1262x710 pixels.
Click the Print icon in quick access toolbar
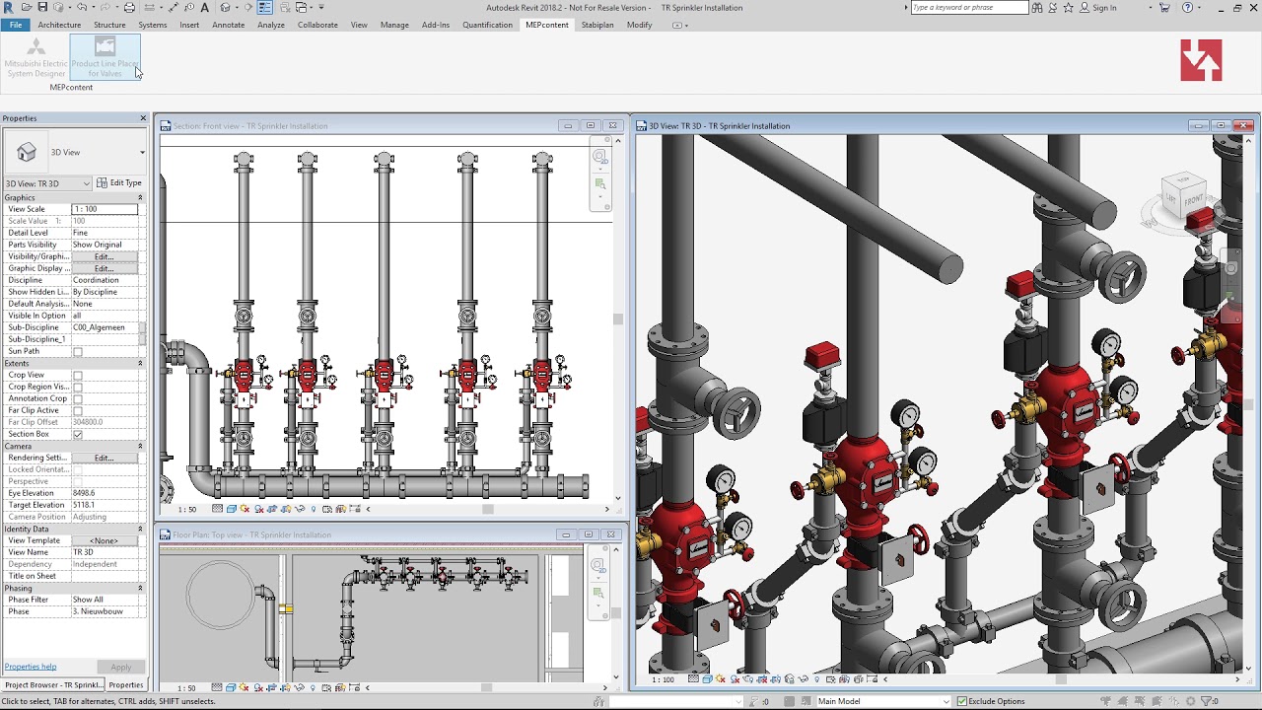point(129,7)
